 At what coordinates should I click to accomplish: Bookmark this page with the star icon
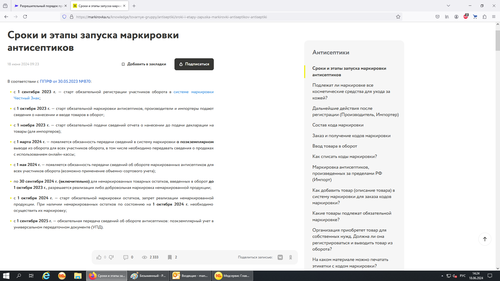tap(398, 17)
